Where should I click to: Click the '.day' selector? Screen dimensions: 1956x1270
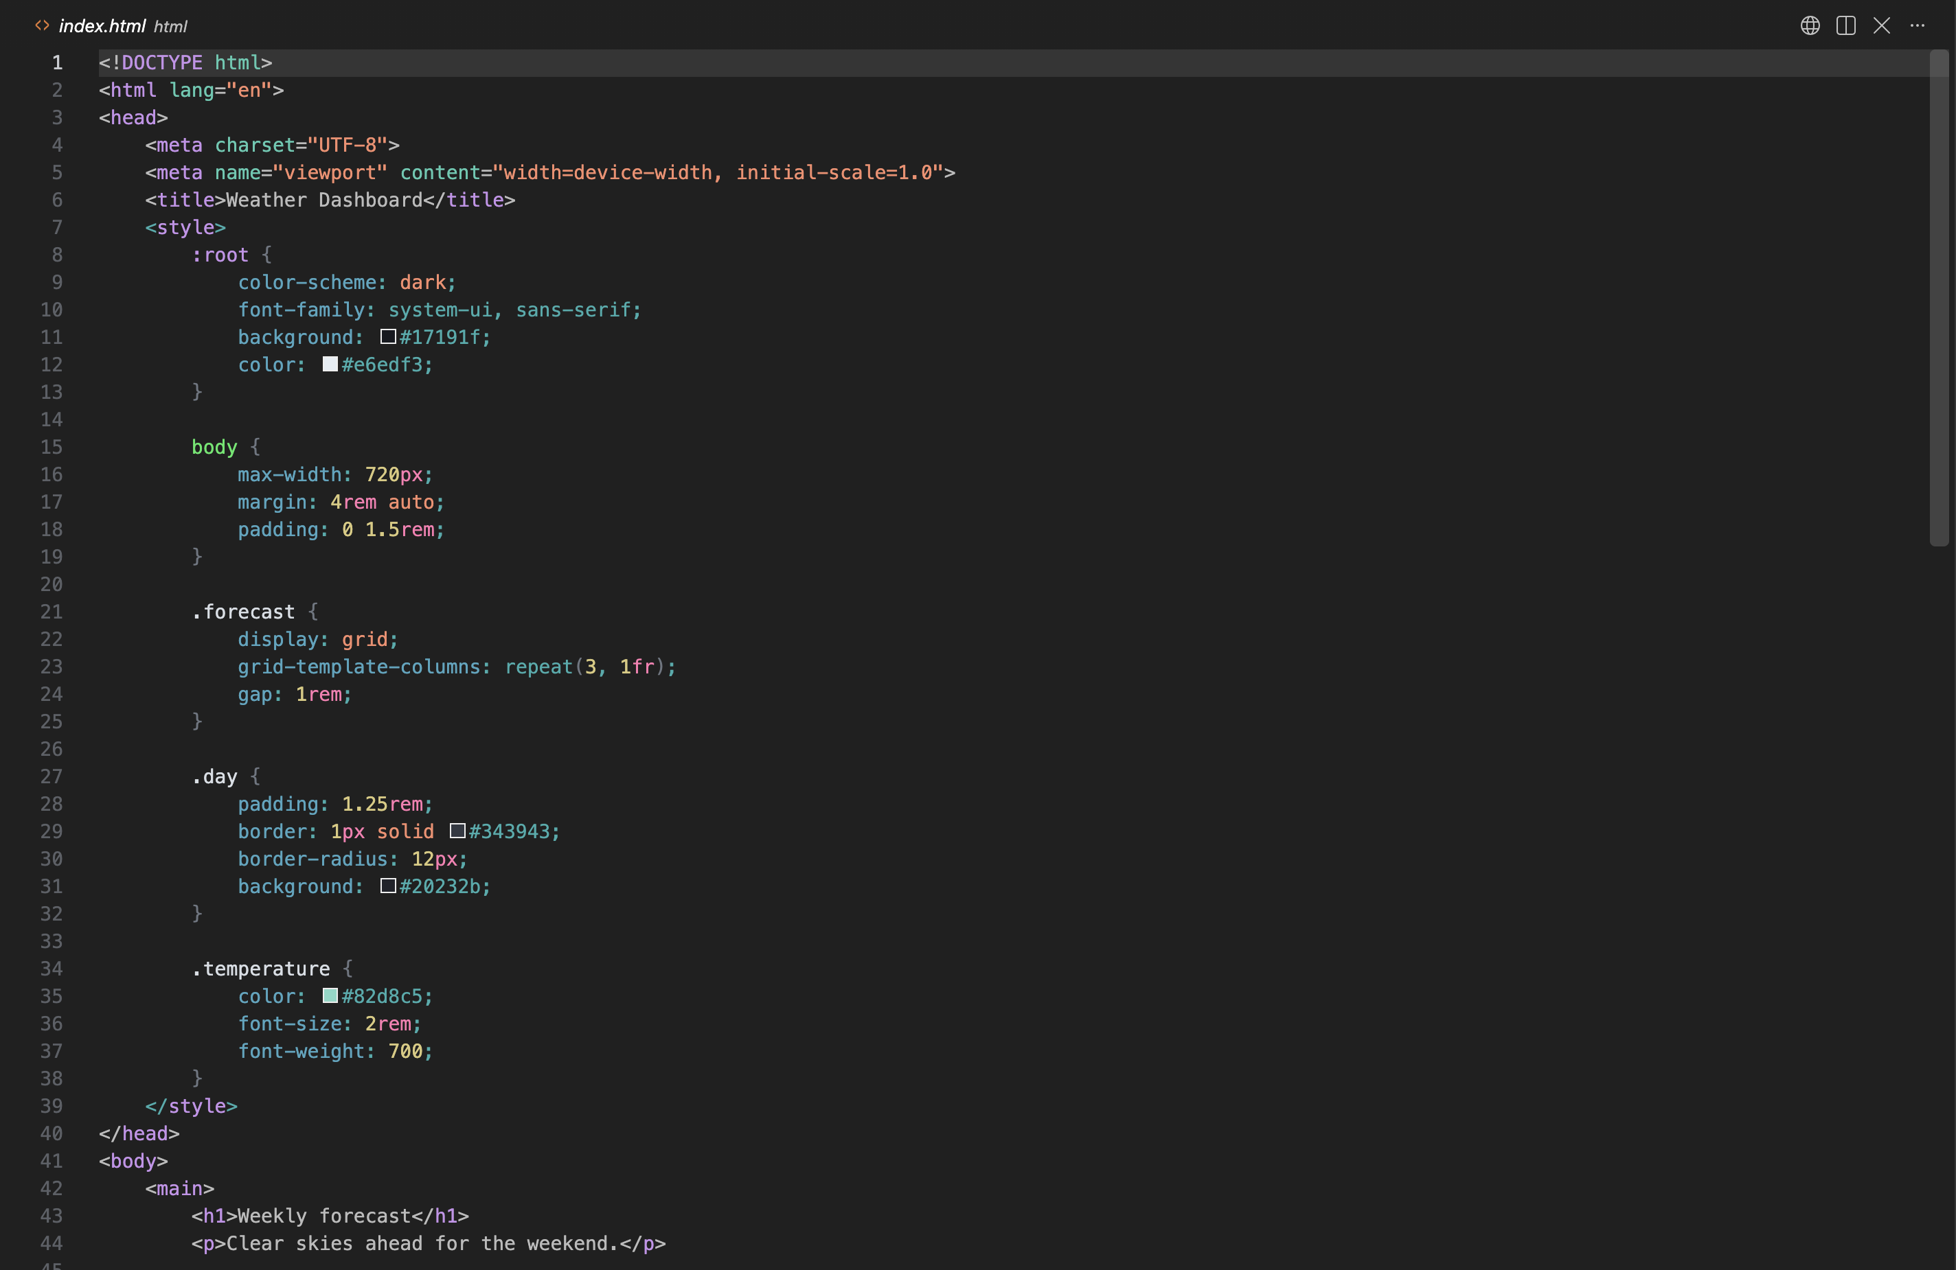pos(214,776)
